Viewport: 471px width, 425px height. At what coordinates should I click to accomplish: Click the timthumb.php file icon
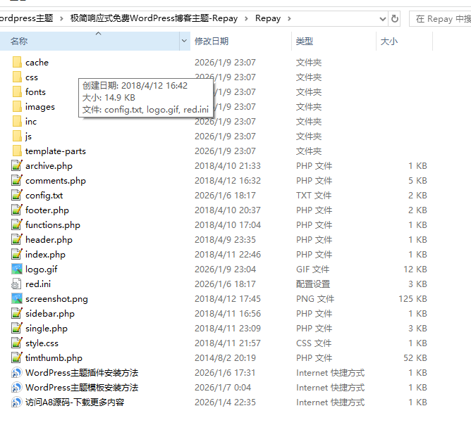click(x=17, y=358)
